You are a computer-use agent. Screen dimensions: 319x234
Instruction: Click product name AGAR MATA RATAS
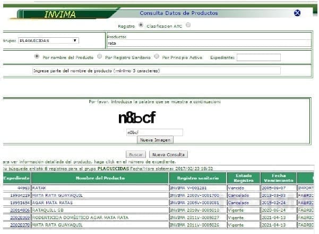pyautogui.click(x=53, y=203)
